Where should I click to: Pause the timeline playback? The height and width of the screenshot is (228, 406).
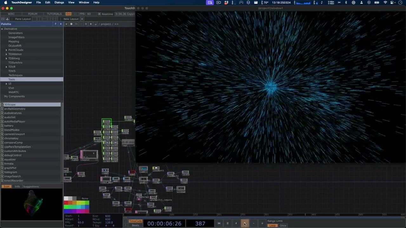pos(227,224)
